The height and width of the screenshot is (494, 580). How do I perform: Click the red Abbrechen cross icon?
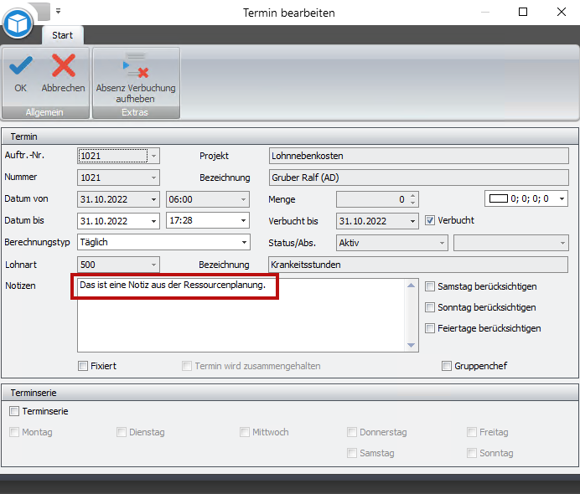pos(64,66)
